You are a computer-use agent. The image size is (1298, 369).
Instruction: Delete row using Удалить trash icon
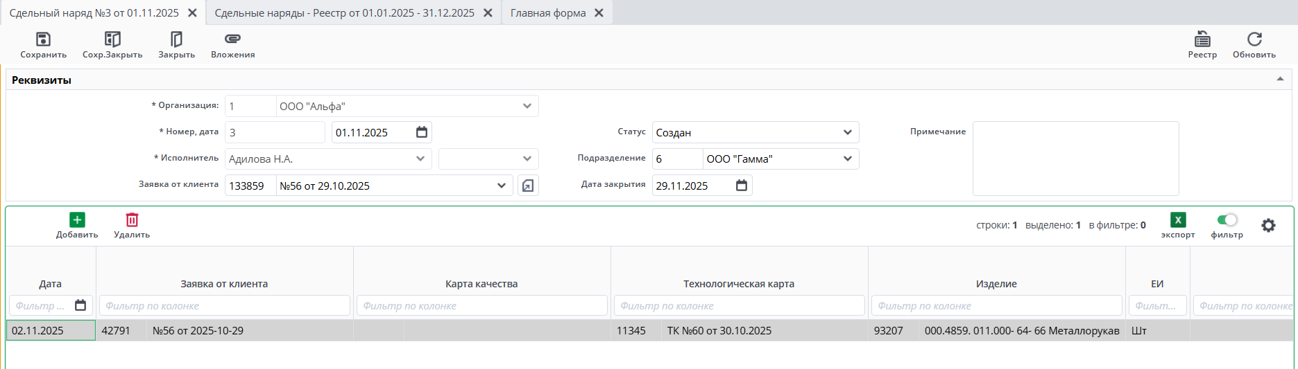pos(132,220)
